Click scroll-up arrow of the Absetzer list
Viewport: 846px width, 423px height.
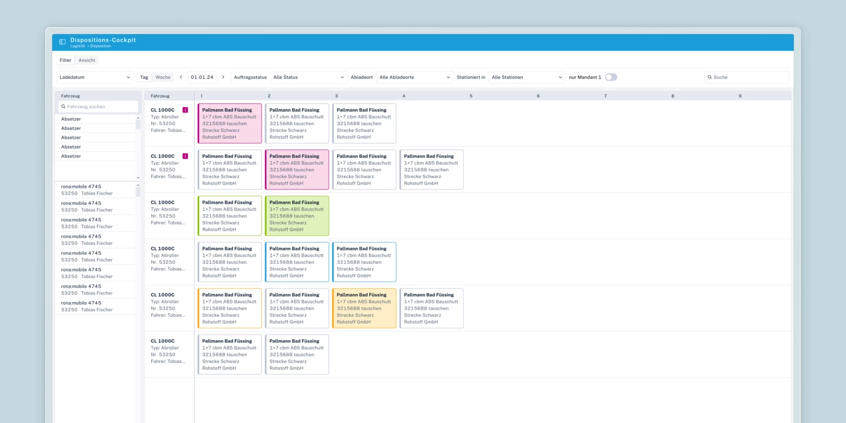click(138, 118)
